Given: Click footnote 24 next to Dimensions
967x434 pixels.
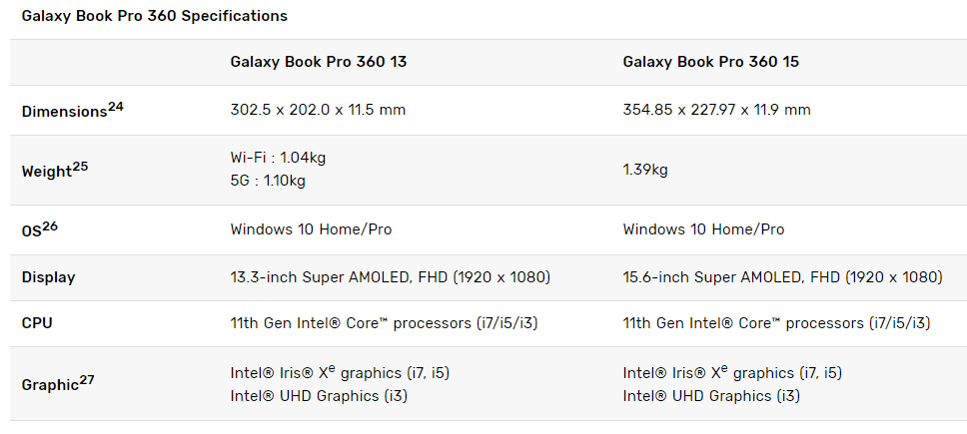Looking at the screenshot, I should (116, 106).
